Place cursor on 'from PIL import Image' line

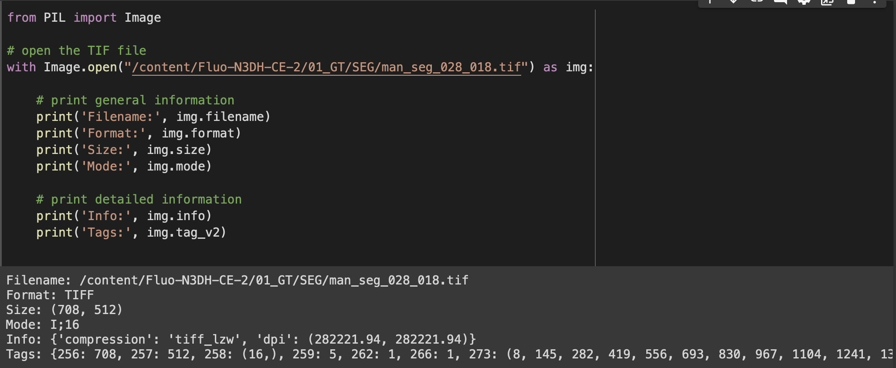click(x=84, y=17)
